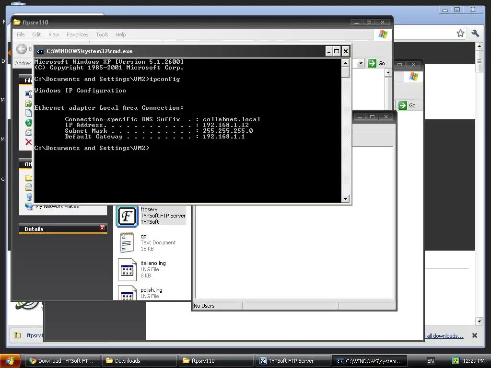Image resolution: width=491 pixels, height=368 pixels.
Task: Switch to the TYPSoft FTP Server taskbar button
Action: coord(293,361)
